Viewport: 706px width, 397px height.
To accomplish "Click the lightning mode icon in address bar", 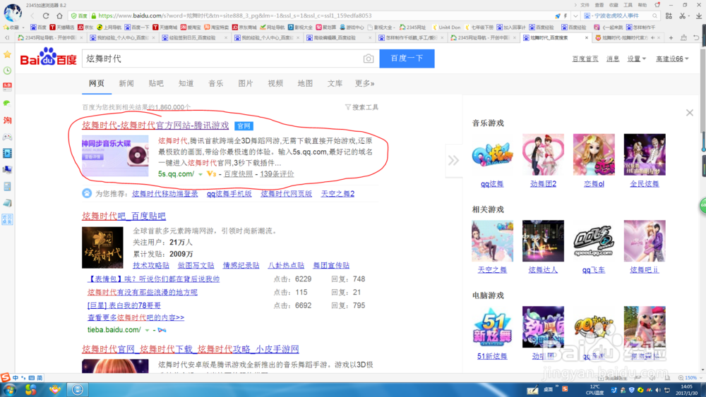I will pos(566,16).
